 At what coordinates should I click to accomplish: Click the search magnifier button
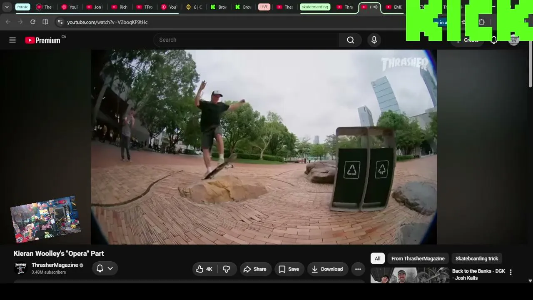click(x=351, y=40)
